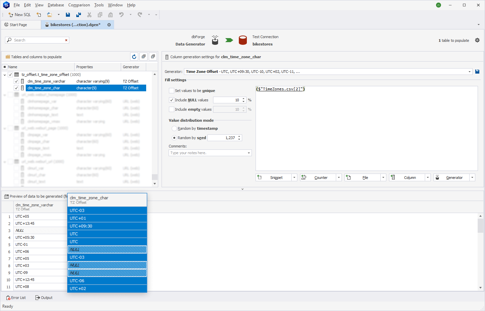The height and width of the screenshot is (311, 485).
Task: Uncheck Include NULL values option
Action: coord(172,100)
